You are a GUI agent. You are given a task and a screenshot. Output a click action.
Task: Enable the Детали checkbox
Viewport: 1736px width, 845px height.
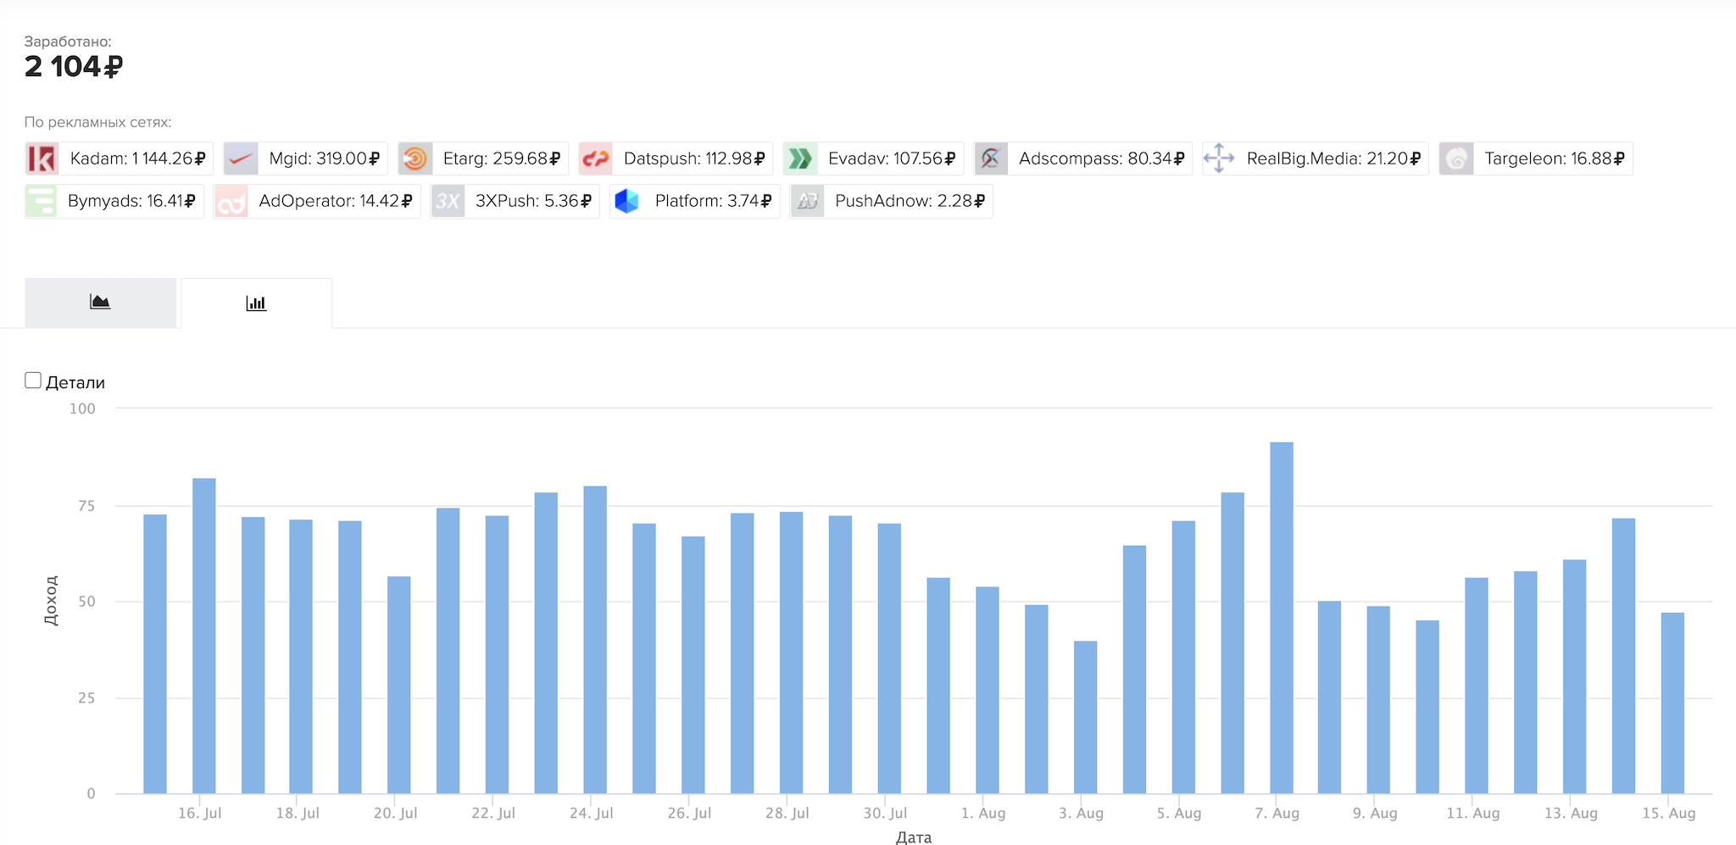tap(33, 381)
